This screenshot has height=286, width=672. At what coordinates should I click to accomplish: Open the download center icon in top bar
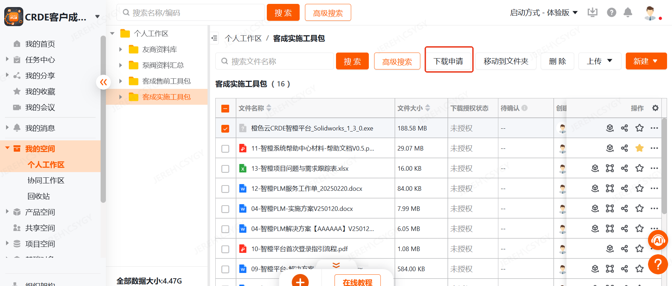pos(592,13)
